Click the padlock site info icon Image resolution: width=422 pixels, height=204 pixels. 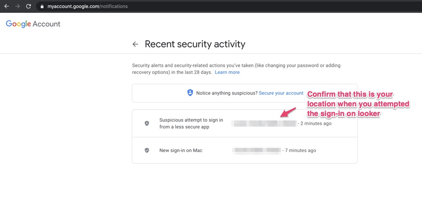click(42, 6)
